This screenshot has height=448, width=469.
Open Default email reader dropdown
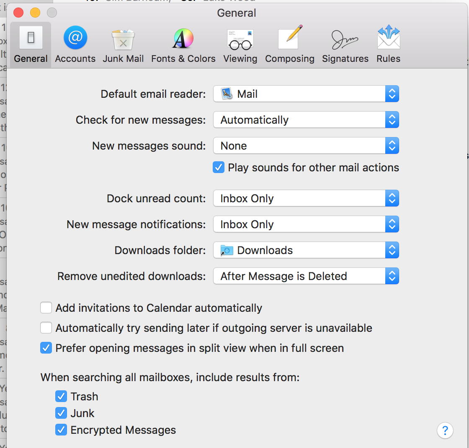(306, 94)
